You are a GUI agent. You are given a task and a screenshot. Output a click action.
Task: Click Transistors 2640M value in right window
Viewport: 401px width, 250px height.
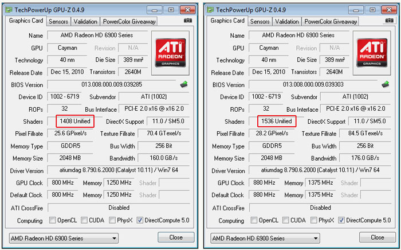pyautogui.click(x=335, y=72)
